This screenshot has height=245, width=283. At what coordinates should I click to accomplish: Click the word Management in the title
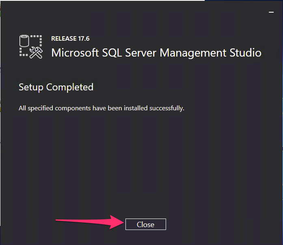[193, 53]
